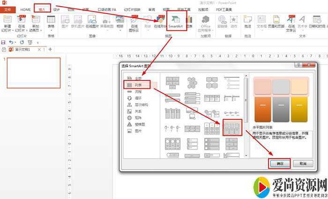The image size is (328, 199).
Task: Click the 图片 (Picture) insert icon
Action: pyautogui.click(x=65, y=22)
